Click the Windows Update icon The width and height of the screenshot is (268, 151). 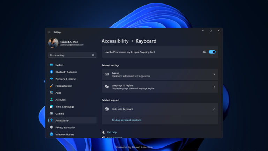51,135
